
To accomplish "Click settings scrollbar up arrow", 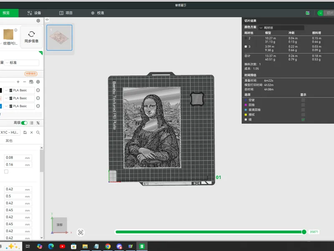I will 42,148.
